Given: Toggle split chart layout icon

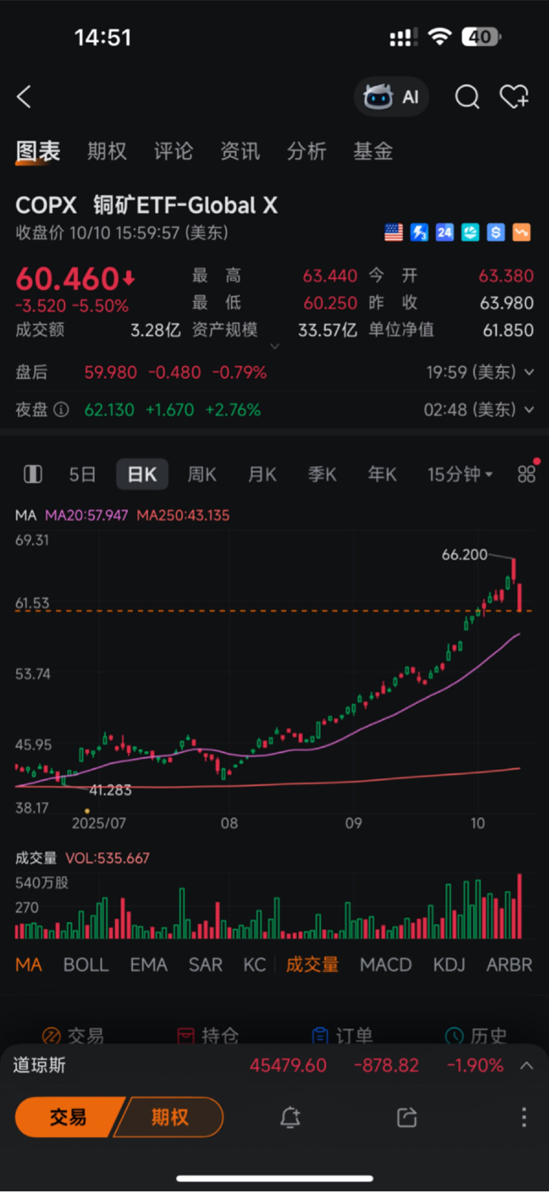Looking at the screenshot, I should (33, 474).
